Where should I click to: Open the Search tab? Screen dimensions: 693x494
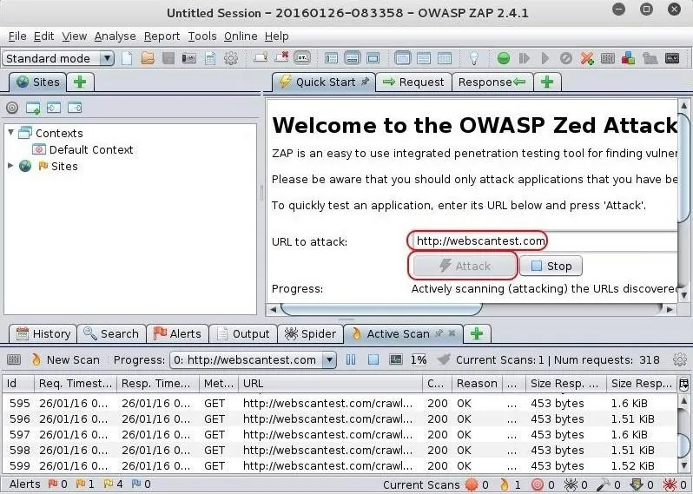(x=111, y=334)
